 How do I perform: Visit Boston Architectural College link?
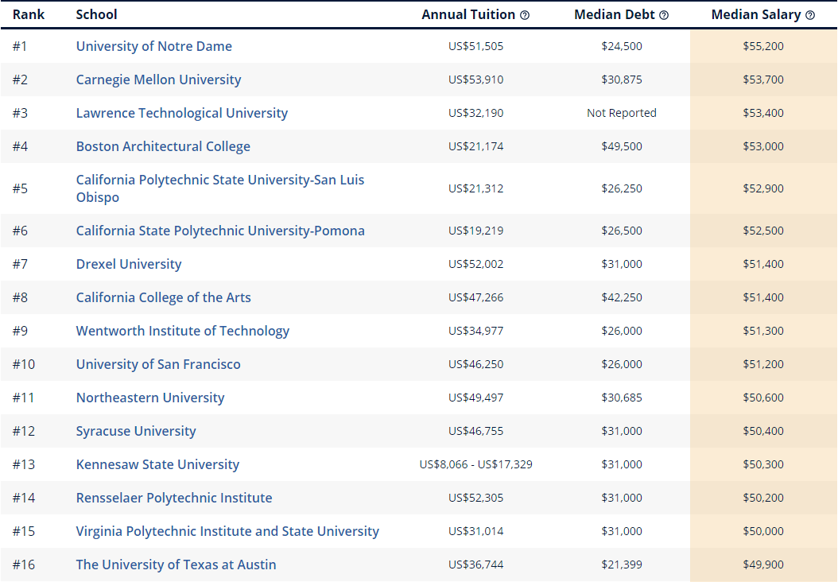[163, 146]
